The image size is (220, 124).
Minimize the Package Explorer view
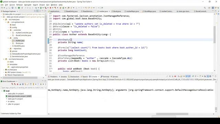[43, 11]
